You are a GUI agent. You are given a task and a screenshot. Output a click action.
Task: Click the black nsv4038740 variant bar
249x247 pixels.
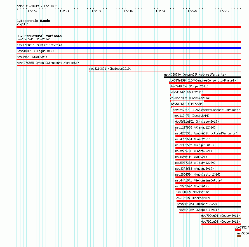click(x=203, y=77)
